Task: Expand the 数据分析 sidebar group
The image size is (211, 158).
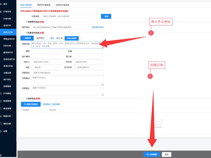Action: pyautogui.click(x=8, y=116)
